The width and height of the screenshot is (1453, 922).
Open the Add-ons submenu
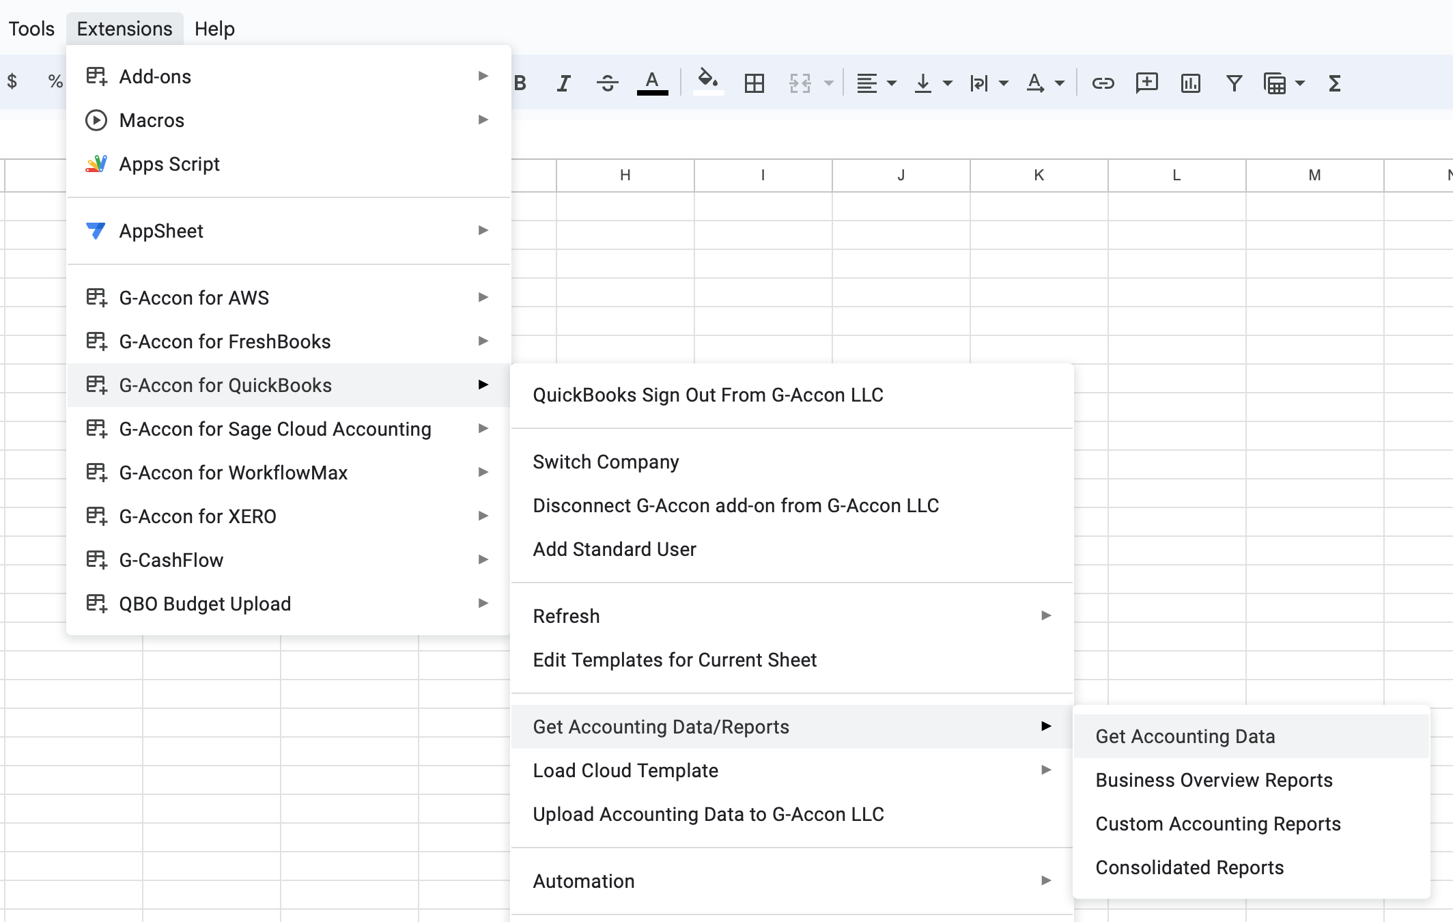point(289,76)
